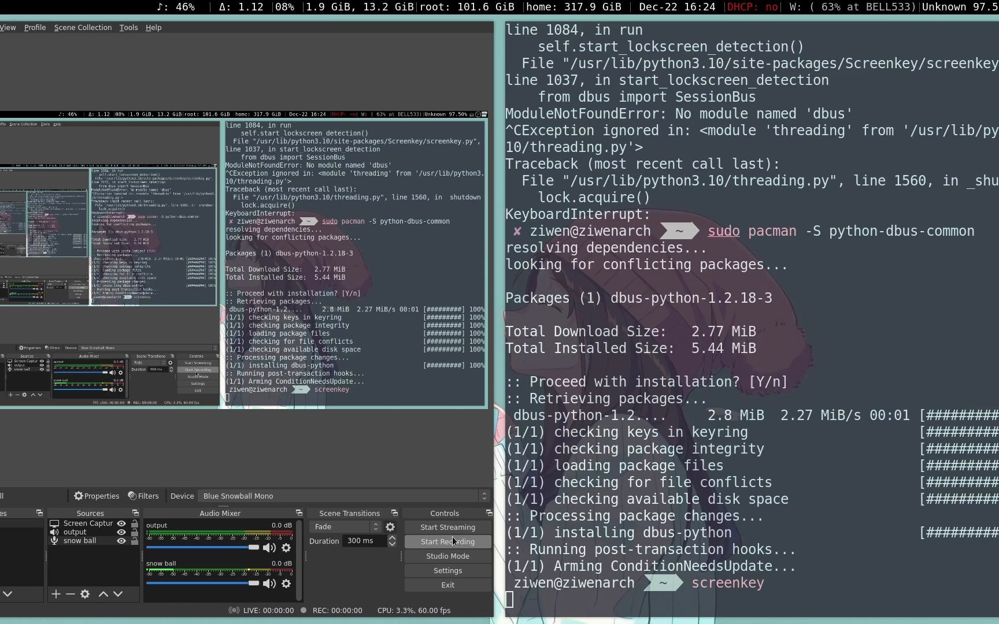Image resolution: width=999 pixels, height=624 pixels.
Task: Click the REC status indicator dot
Action: [303, 610]
